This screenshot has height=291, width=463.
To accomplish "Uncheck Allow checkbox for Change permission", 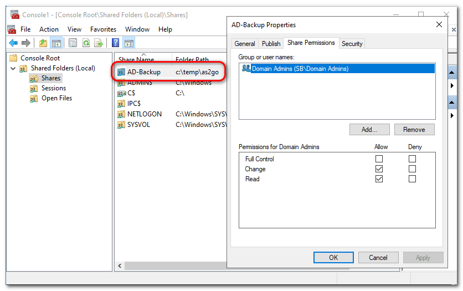I will tap(379, 169).
